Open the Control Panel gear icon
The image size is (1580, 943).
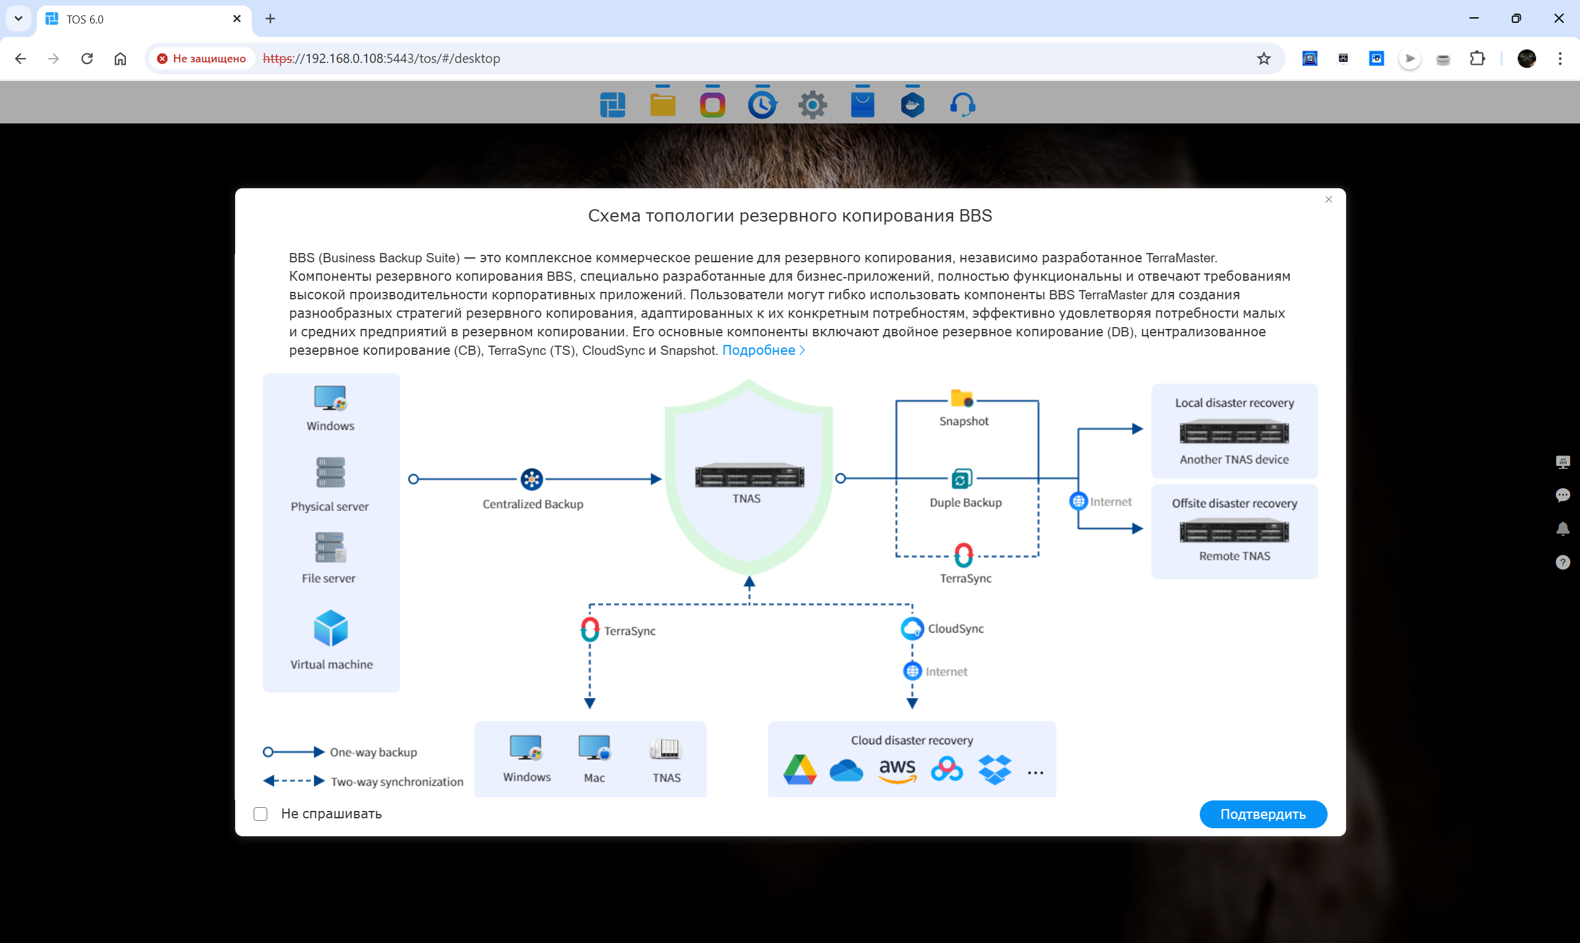point(813,105)
